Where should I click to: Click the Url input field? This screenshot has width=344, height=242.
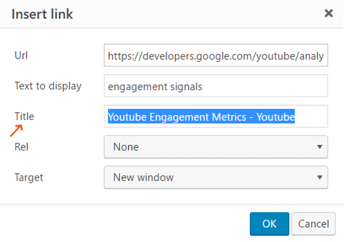[x=216, y=55]
